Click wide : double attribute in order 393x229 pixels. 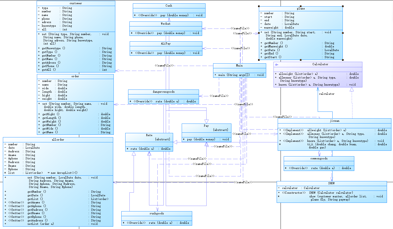(x=53, y=88)
